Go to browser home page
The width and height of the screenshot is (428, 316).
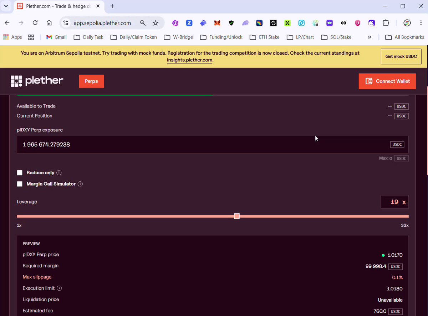(49, 23)
